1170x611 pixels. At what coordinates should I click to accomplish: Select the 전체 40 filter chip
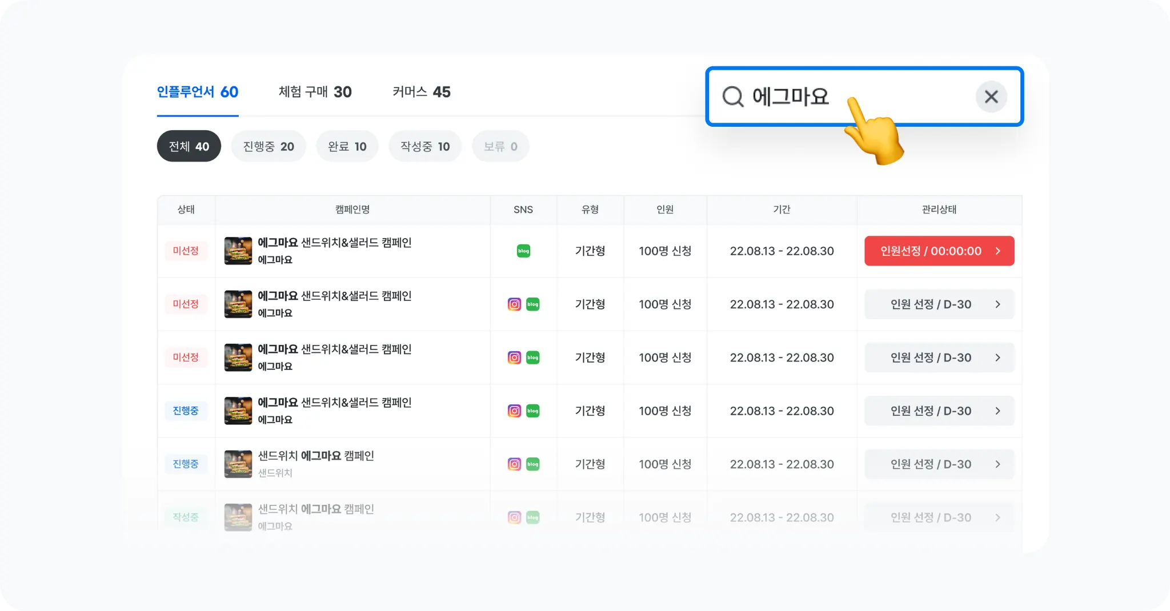point(189,146)
